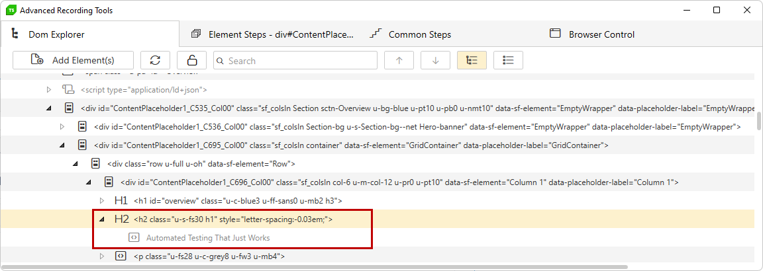Viewport: 763px width, 271px height.
Task: Click the vertical scrollbar thumb
Action: [758, 121]
